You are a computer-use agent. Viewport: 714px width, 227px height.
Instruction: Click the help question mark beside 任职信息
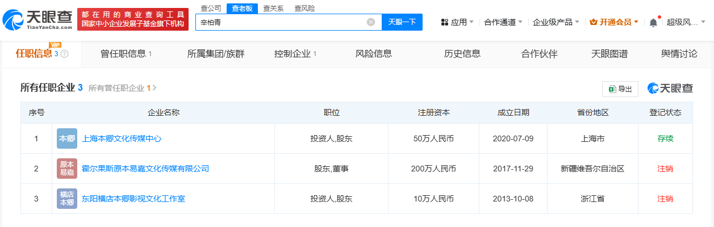click(x=64, y=54)
